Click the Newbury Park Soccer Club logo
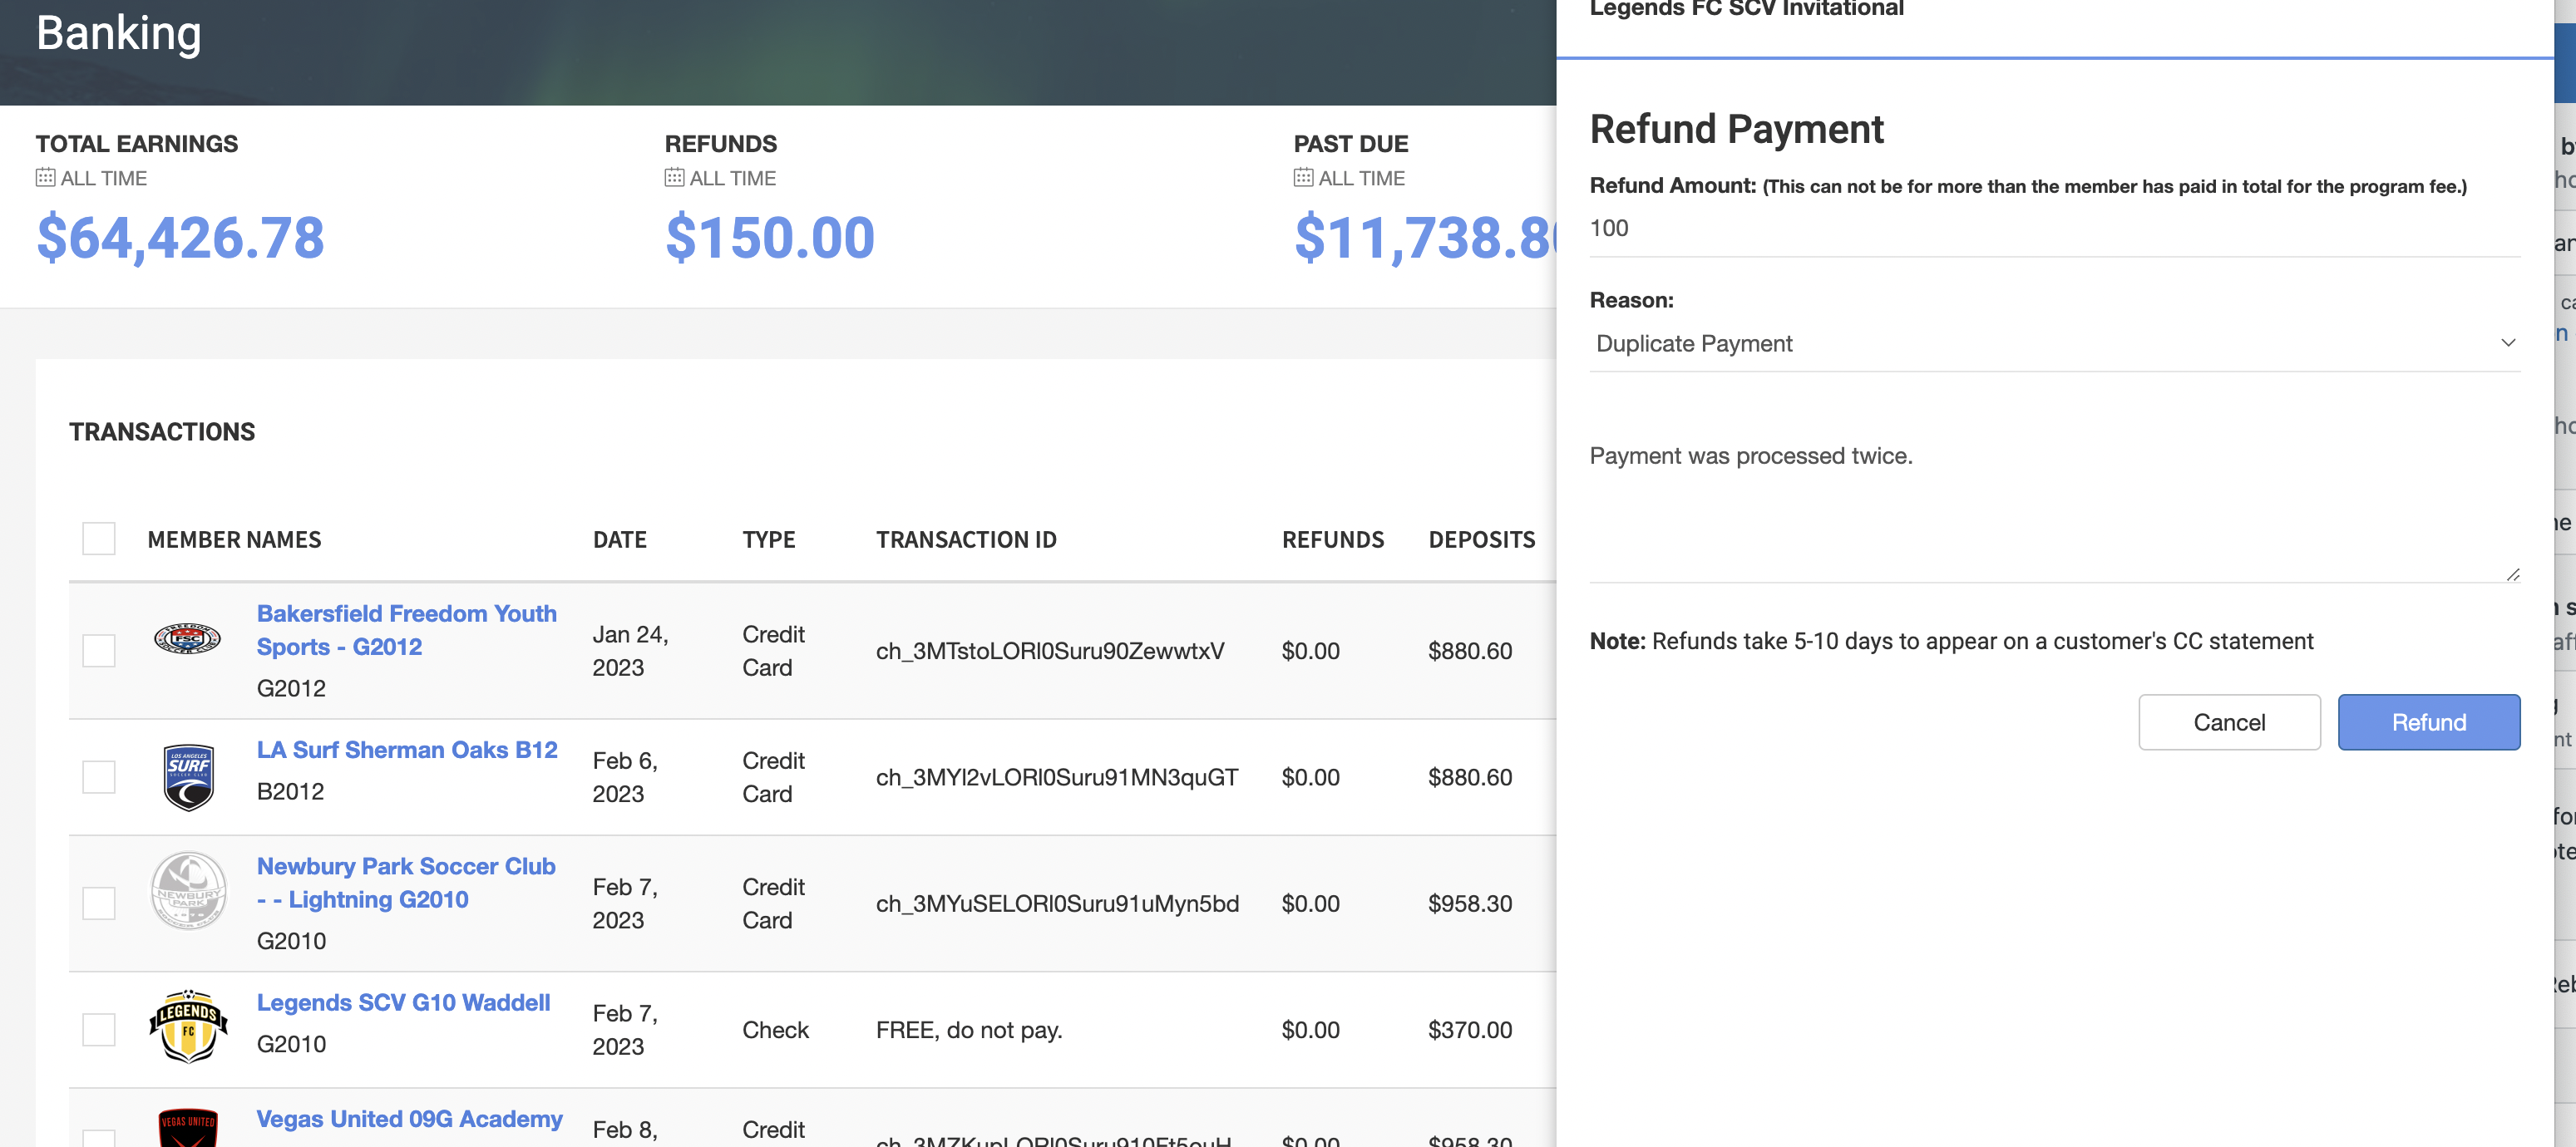This screenshot has height=1147, width=2576. (x=188, y=889)
